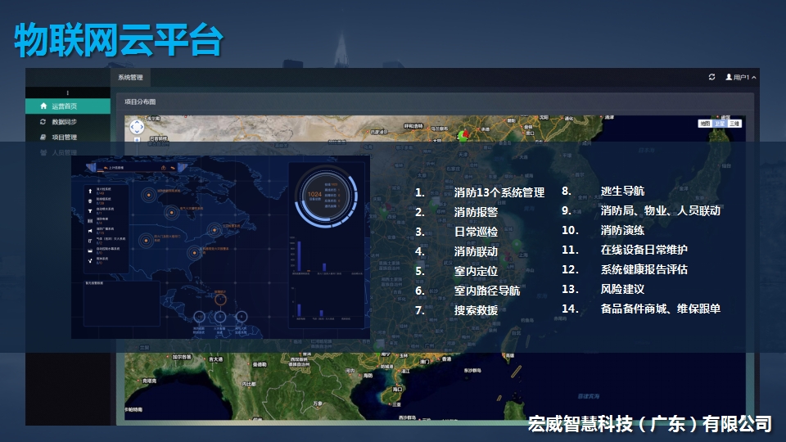Click list item 室内路径导航
This screenshot has width=786, height=442.
click(x=486, y=291)
